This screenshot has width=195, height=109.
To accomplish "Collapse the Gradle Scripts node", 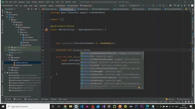I will [5, 73].
